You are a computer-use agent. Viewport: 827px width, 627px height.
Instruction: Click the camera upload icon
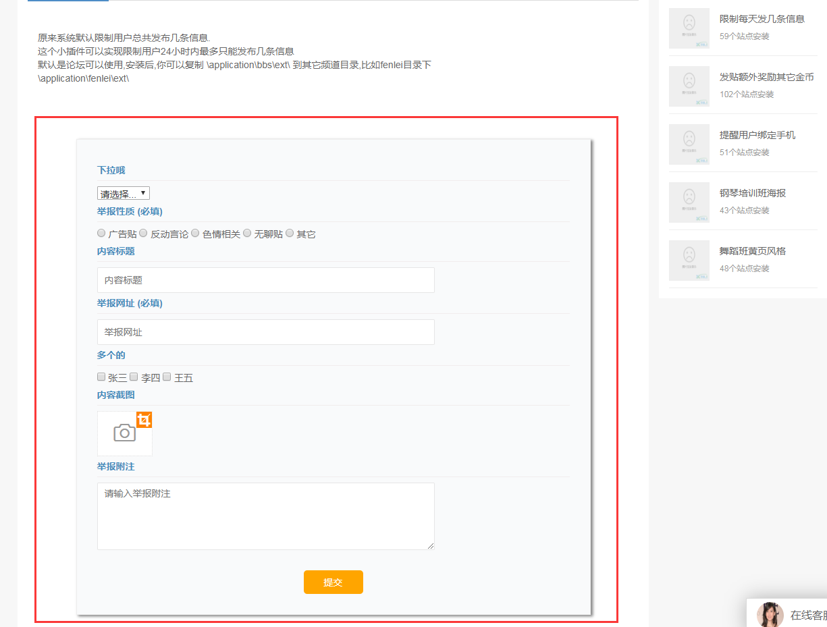(125, 433)
